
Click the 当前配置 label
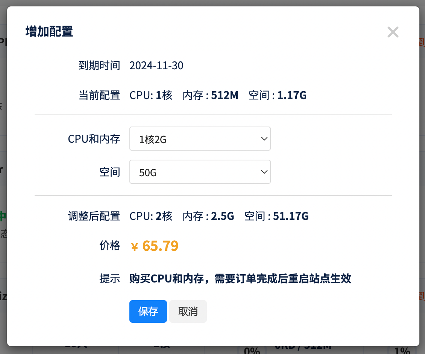[x=99, y=96]
